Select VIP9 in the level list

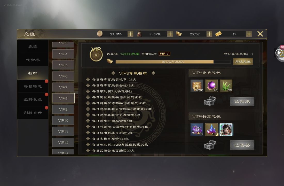coord(63,109)
